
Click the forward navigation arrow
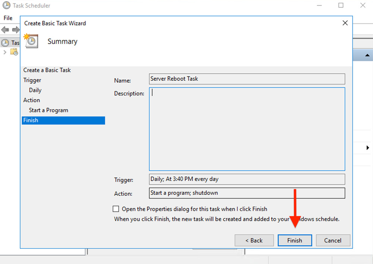(15, 31)
